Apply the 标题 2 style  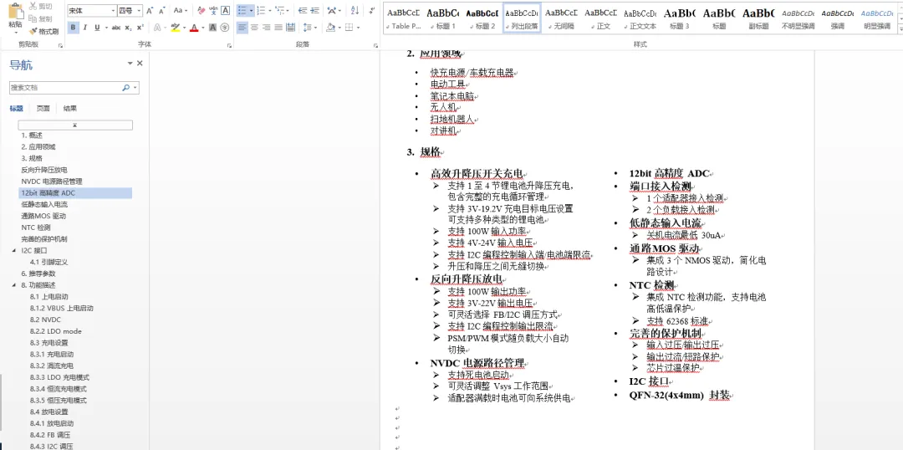(482, 18)
